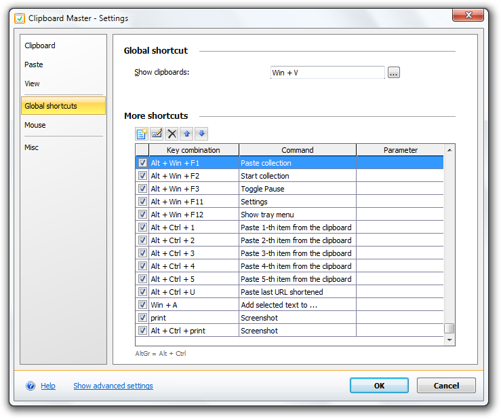
Task: Select Paste last URL shortened row
Action: (x=289, y=292)
